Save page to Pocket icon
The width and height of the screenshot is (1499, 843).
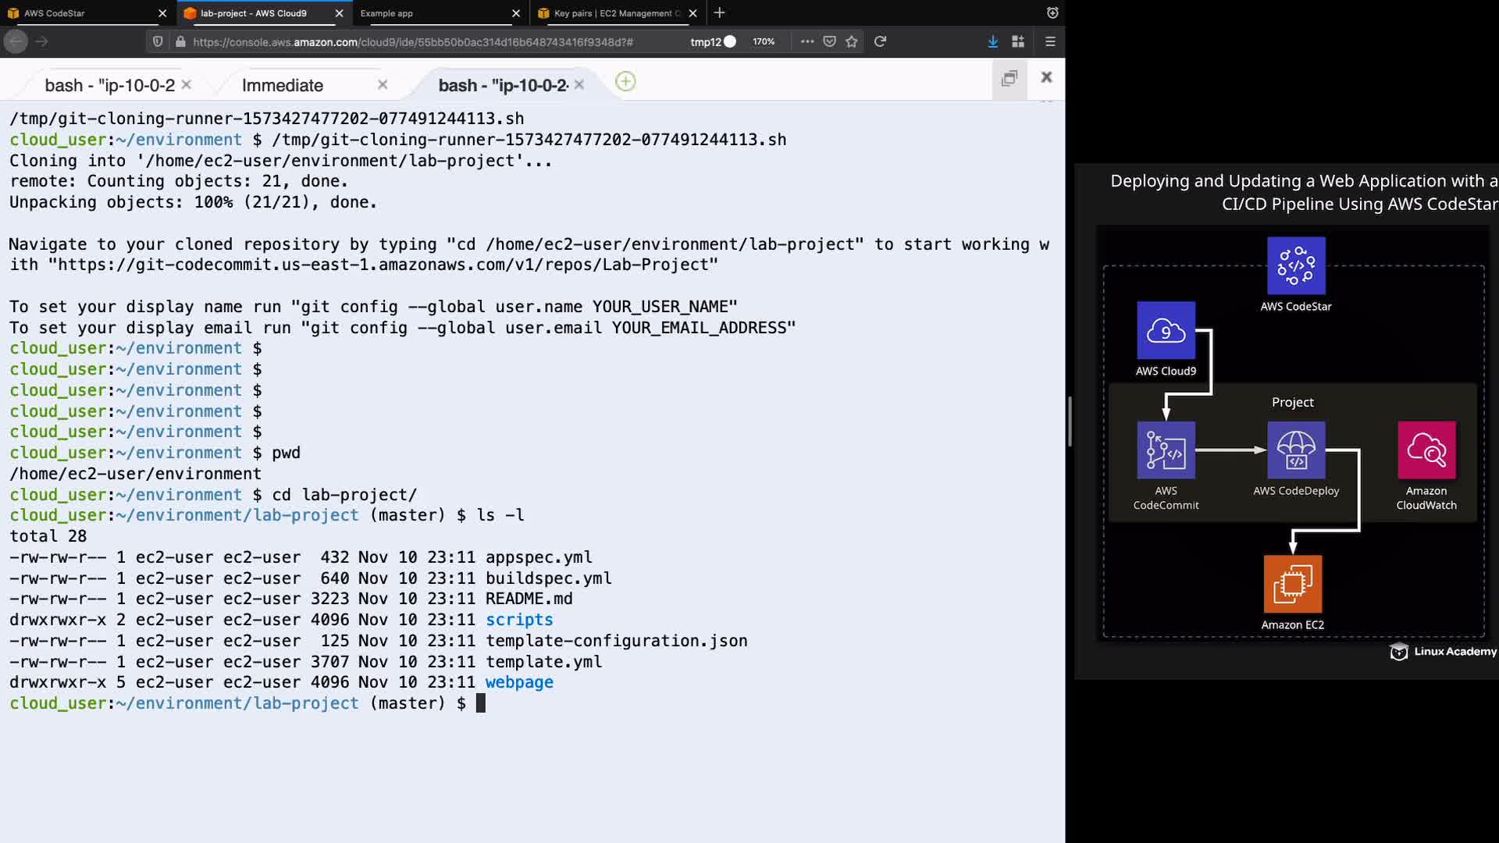point(830,41)
